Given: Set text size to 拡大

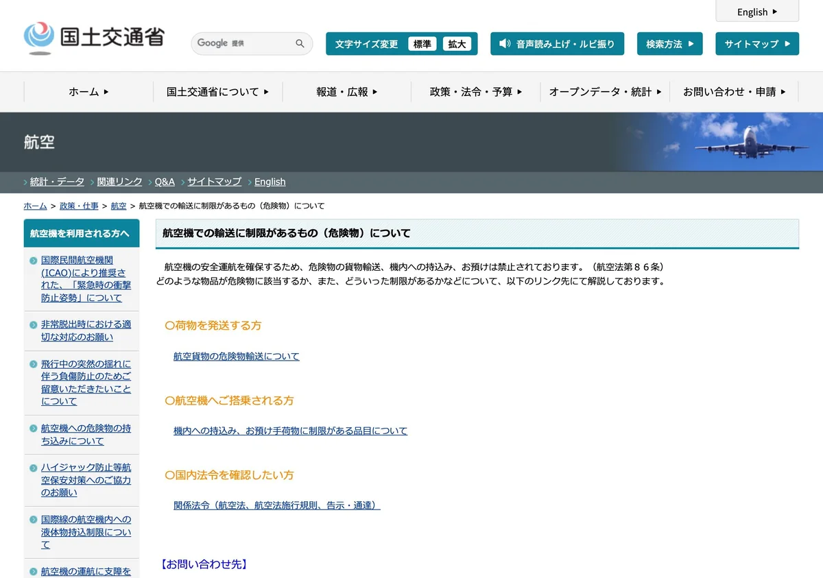Looking at the screenshot, I should coord(457,44).
